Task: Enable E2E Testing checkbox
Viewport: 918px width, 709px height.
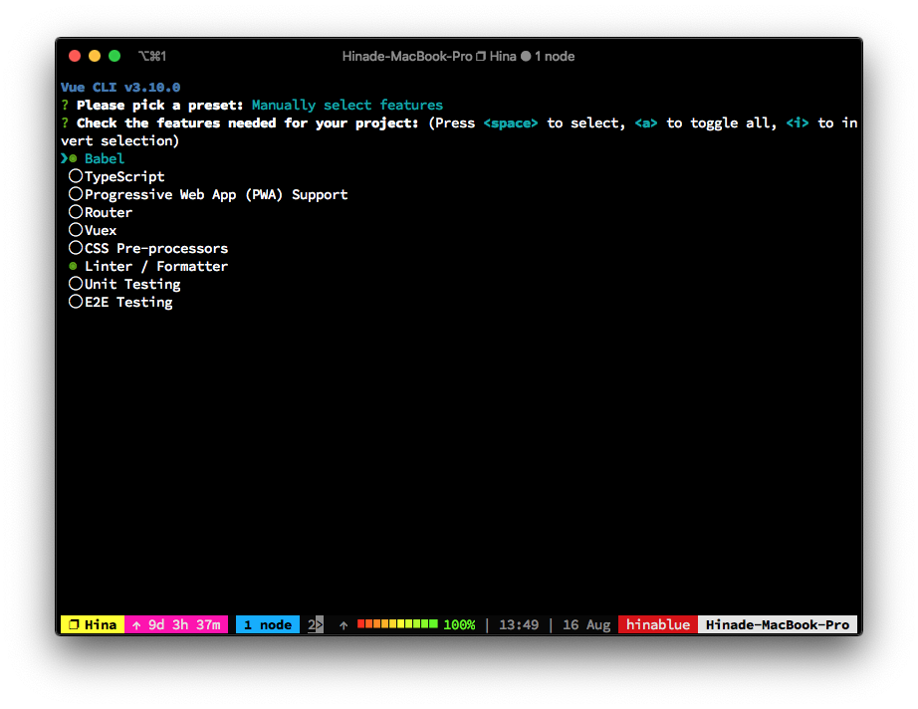Action: click(x=75, y=302)
